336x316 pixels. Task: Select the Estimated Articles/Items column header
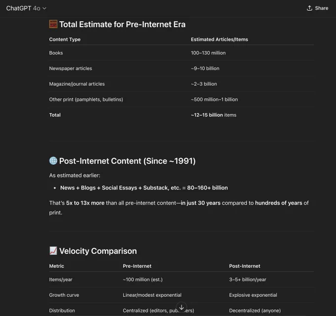pos(219,39)
